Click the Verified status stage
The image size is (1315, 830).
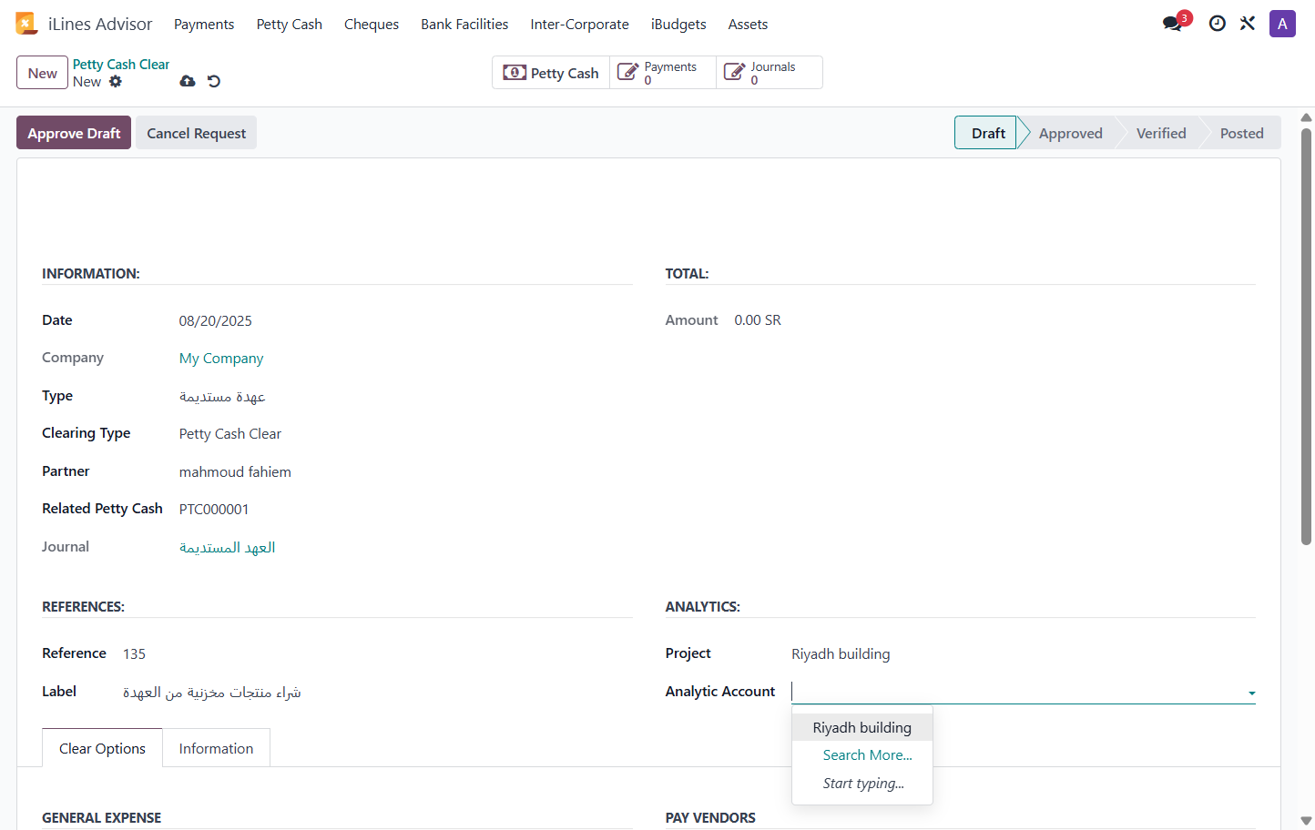(1161, 133)
